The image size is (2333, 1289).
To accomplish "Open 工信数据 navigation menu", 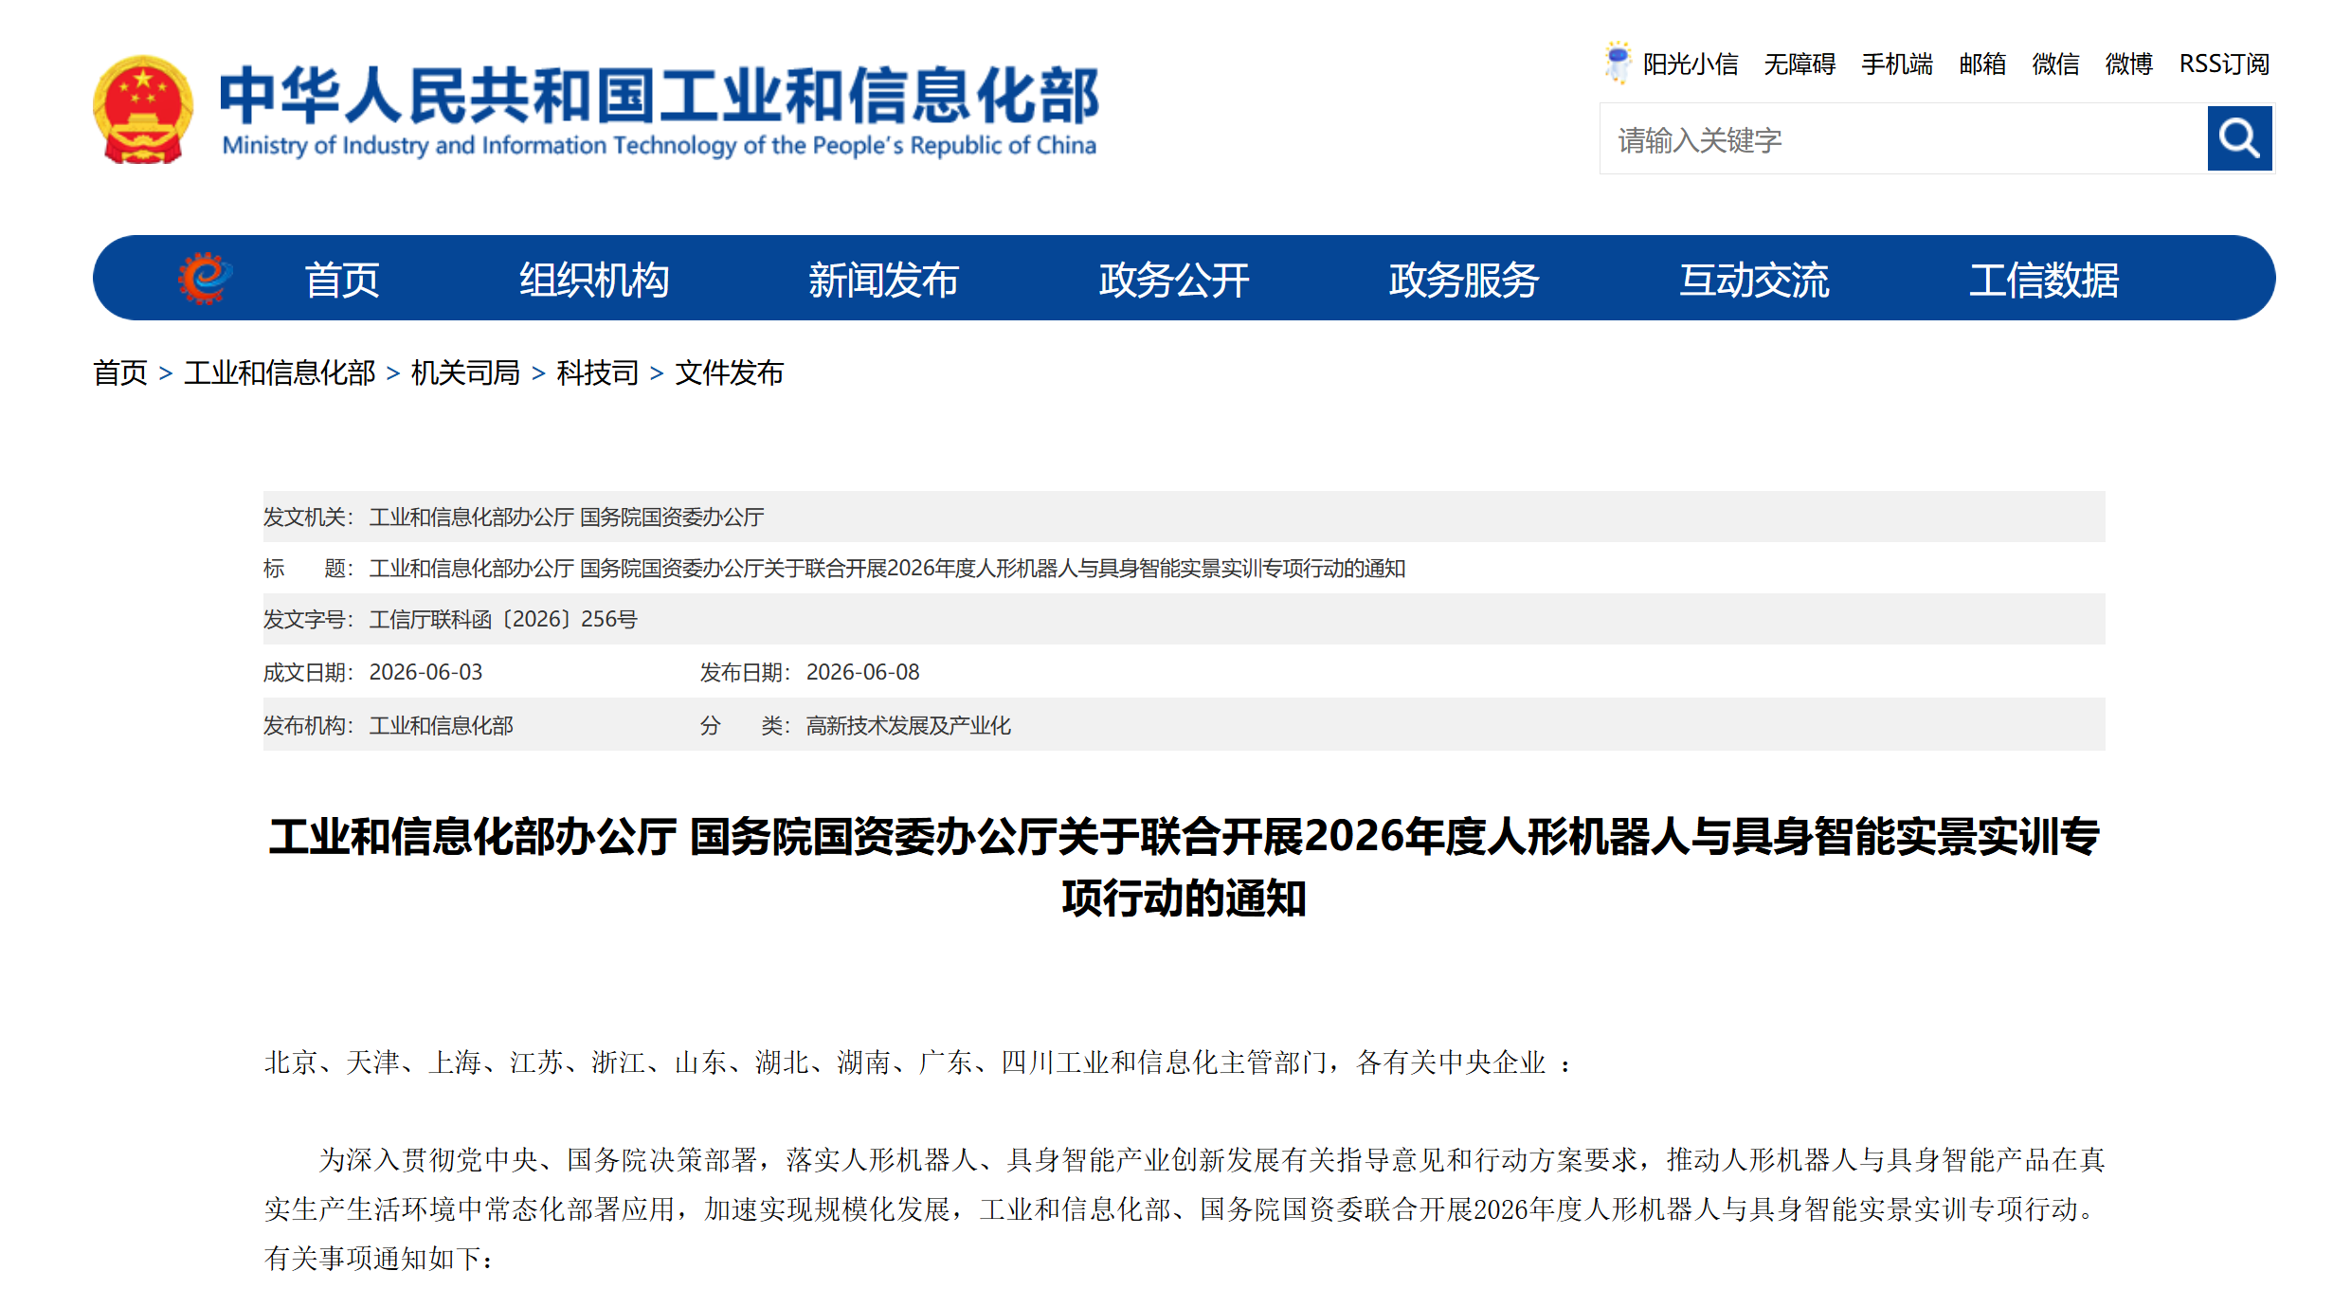I will (2044, 280).
